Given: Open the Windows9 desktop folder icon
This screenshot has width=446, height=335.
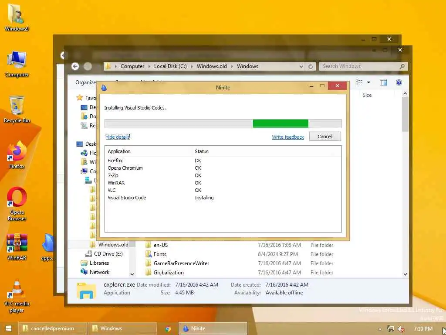Looking at the screenshot, I should coord(16,17).
